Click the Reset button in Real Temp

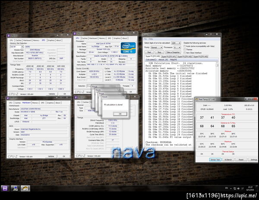point(241,159)
